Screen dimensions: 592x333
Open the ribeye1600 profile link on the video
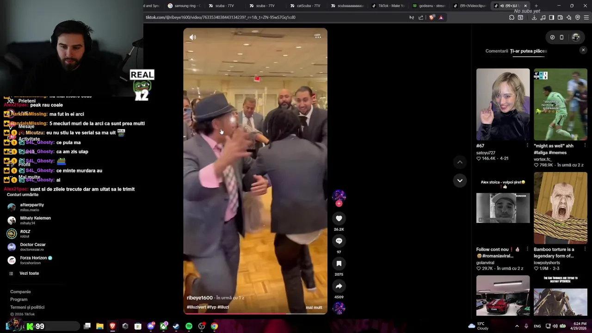[199, 298]
